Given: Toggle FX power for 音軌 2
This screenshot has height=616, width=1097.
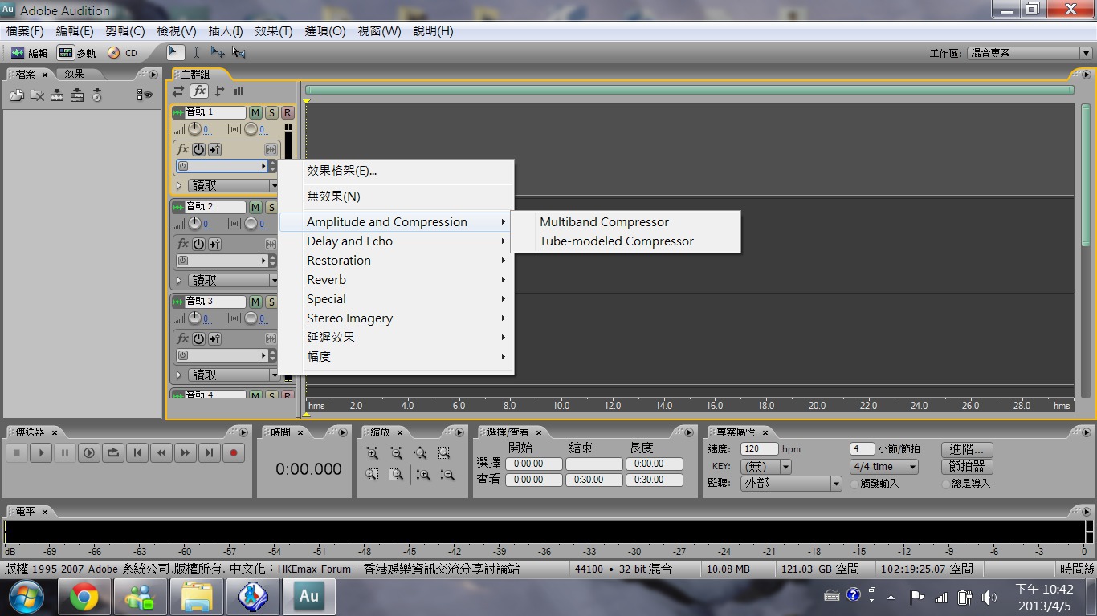Looking at the screenshot, I should coord(198,244).
